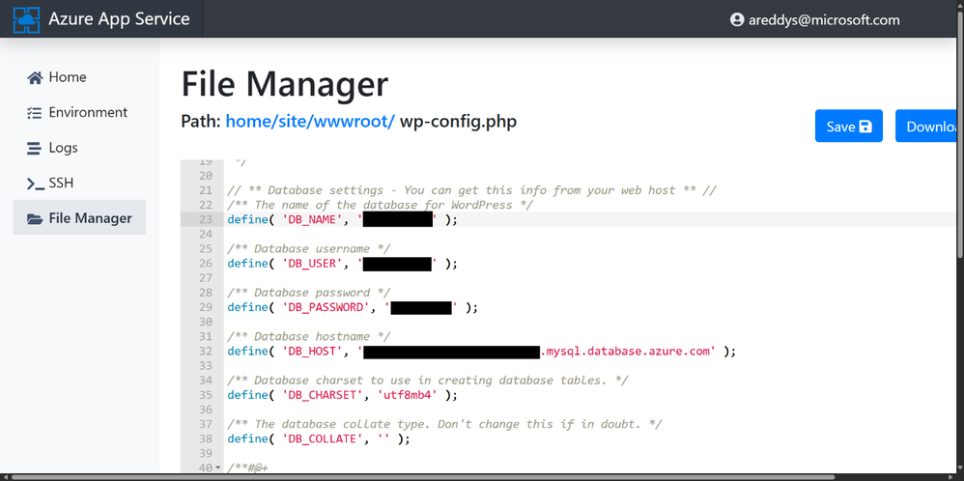
Task: Save the wp-config.php file
Action: pyautogui.click(x=848, y=127)
